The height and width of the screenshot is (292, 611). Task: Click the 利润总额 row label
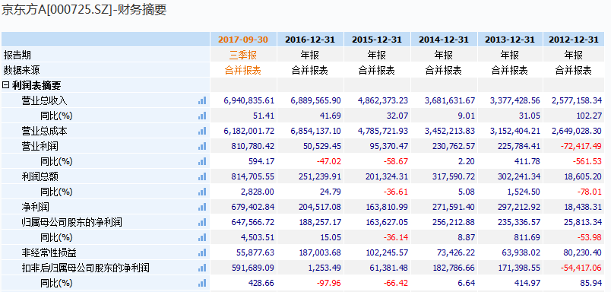40,176
